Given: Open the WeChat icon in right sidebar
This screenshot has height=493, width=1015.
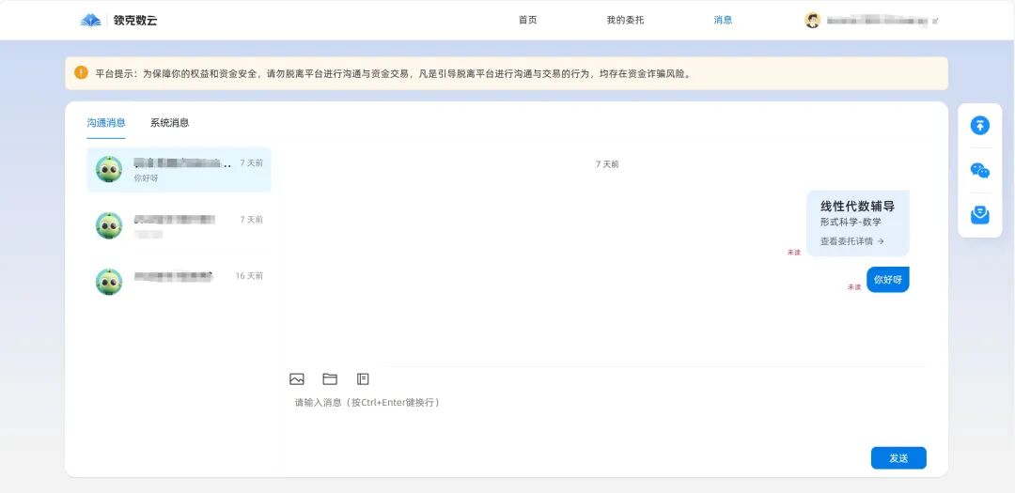Looking at the screenshot, I should coord(980,170).
